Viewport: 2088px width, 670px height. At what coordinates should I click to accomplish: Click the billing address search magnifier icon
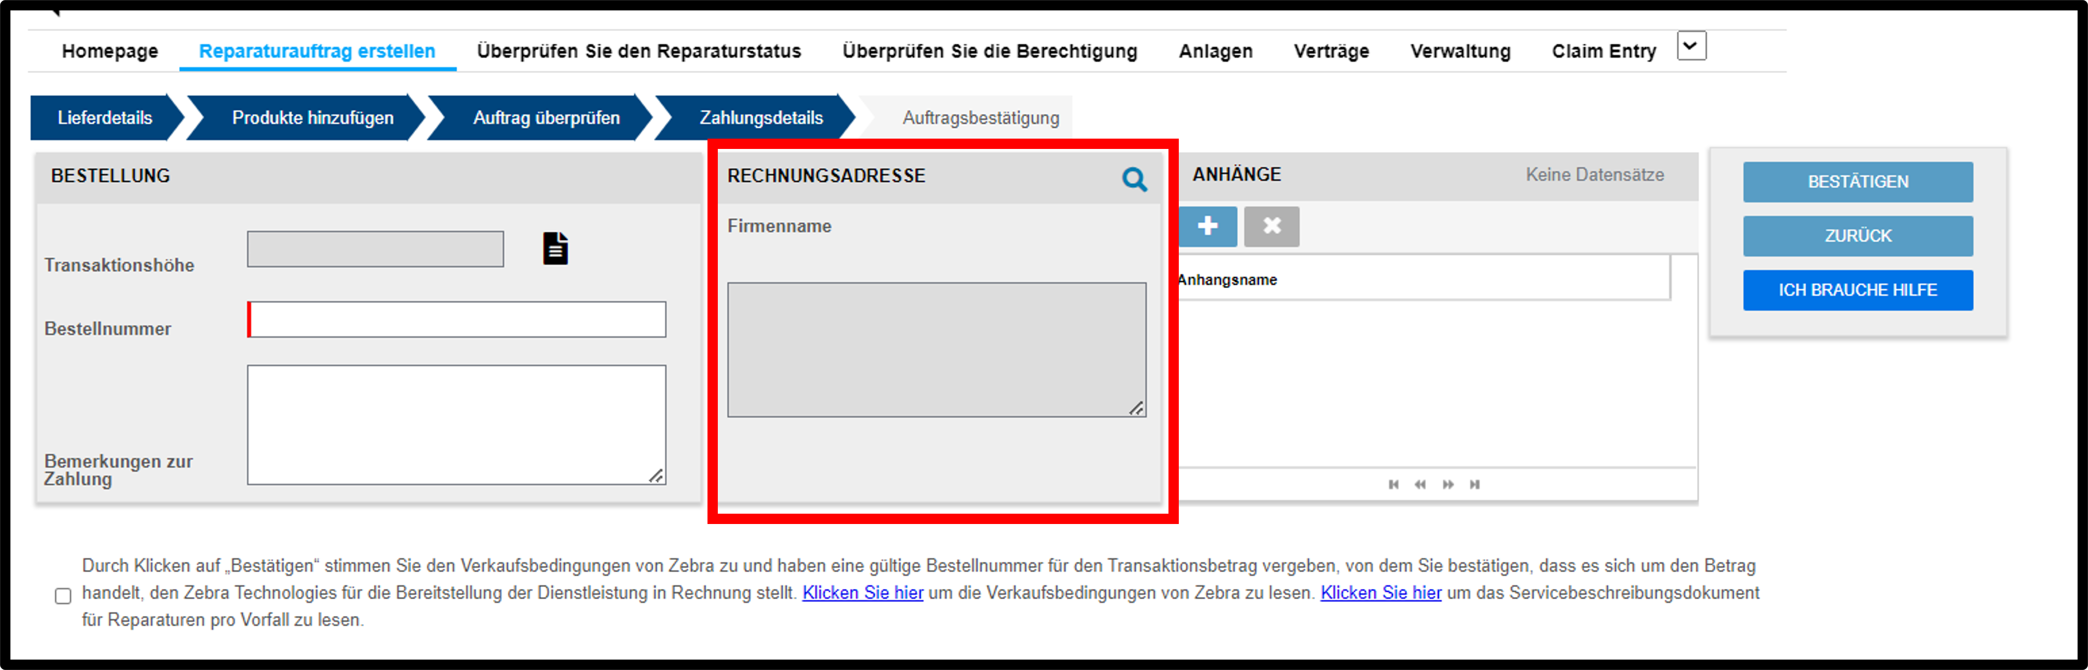point(1134,179)
